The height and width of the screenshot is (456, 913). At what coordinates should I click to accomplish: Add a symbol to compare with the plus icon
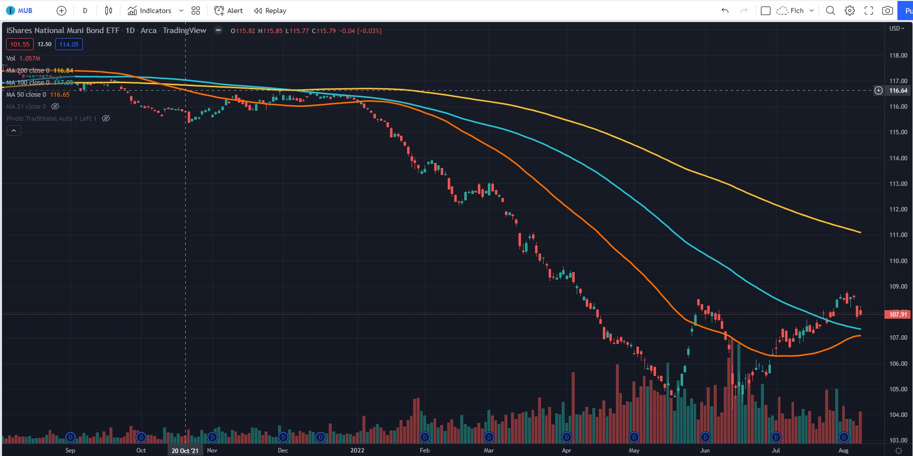coord(61,11)
